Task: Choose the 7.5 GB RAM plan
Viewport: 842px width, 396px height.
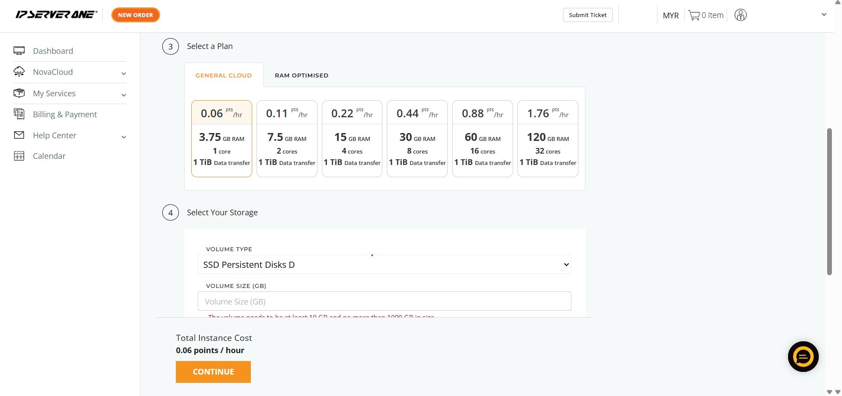Action: (287, 138)
